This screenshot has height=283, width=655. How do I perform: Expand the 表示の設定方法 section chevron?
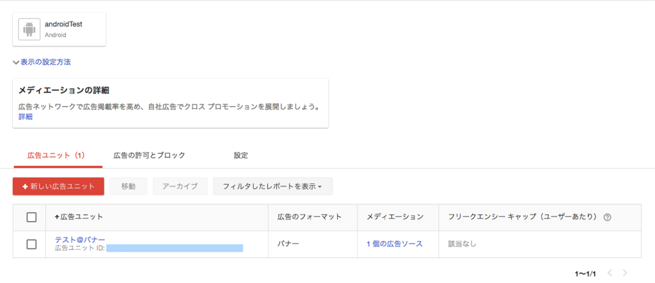click(16, 63)
